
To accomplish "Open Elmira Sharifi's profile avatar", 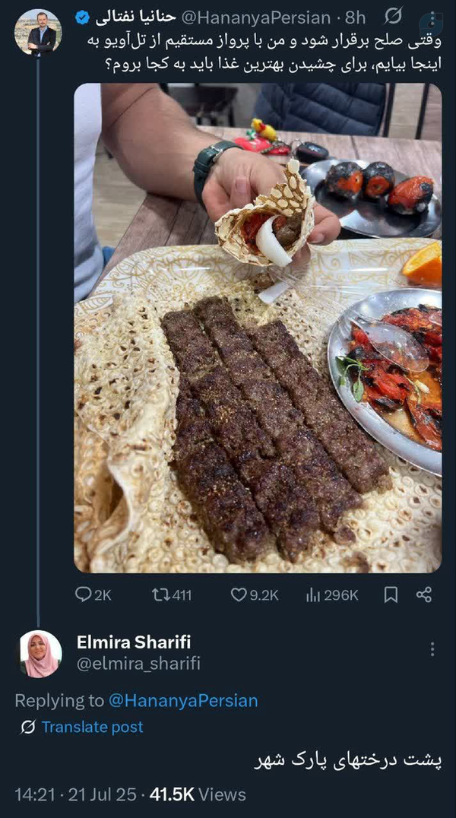I will tap(40, 653).
